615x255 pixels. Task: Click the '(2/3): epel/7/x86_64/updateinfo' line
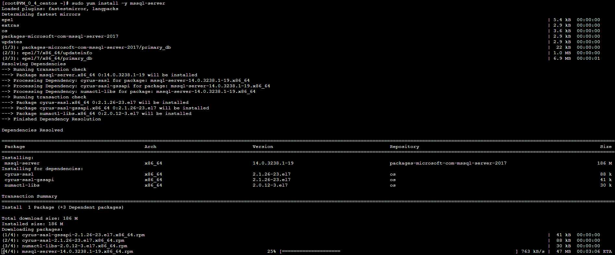tap(47, 53)
